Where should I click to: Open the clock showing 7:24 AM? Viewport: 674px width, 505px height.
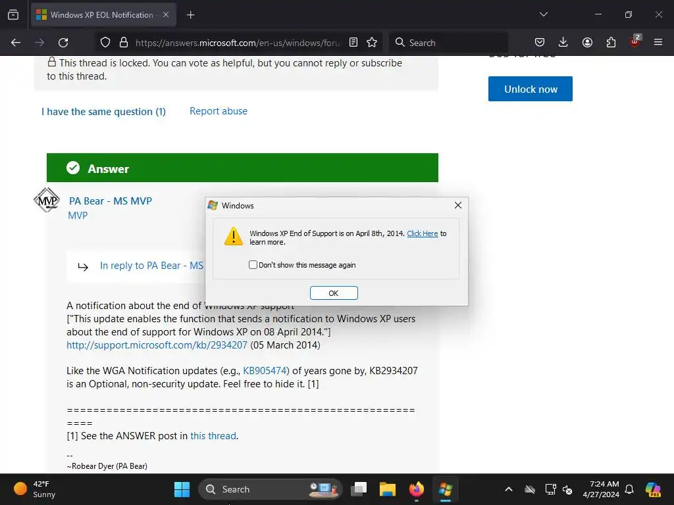point(601,489)
